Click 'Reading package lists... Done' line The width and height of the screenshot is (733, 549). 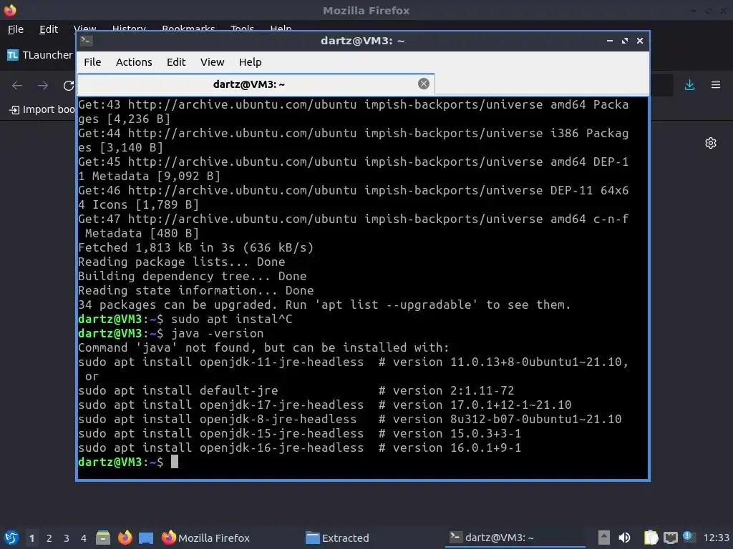coord(181,262)
